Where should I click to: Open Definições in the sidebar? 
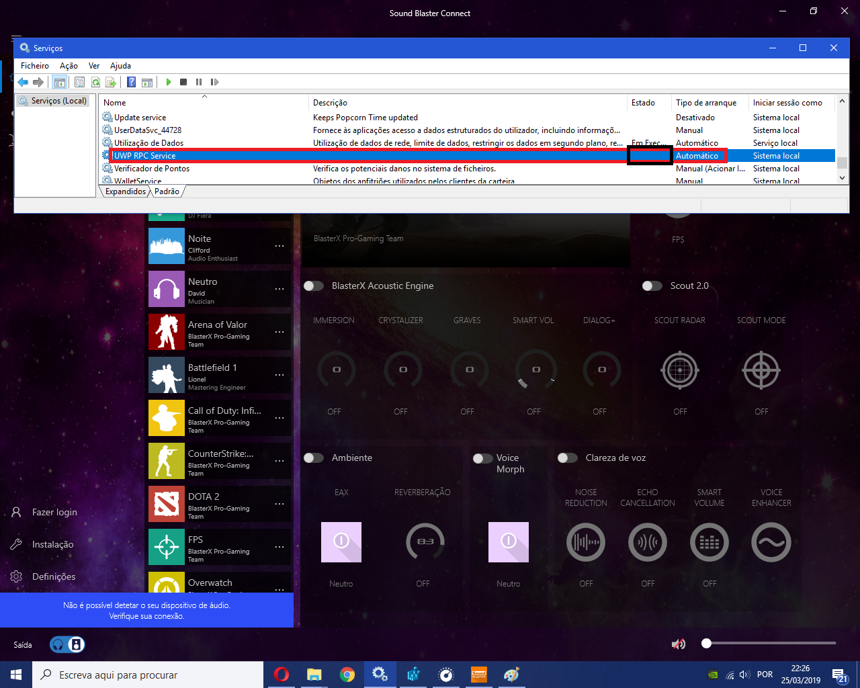click(x=42, y=576)
